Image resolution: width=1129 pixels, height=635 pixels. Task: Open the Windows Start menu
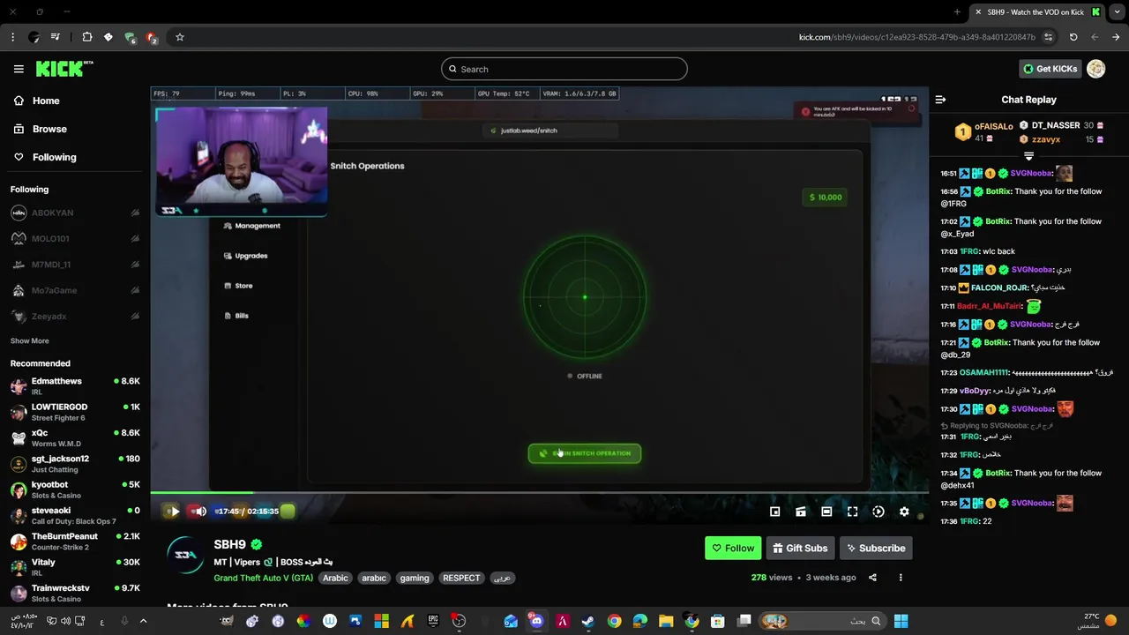[x=901, y=621]
